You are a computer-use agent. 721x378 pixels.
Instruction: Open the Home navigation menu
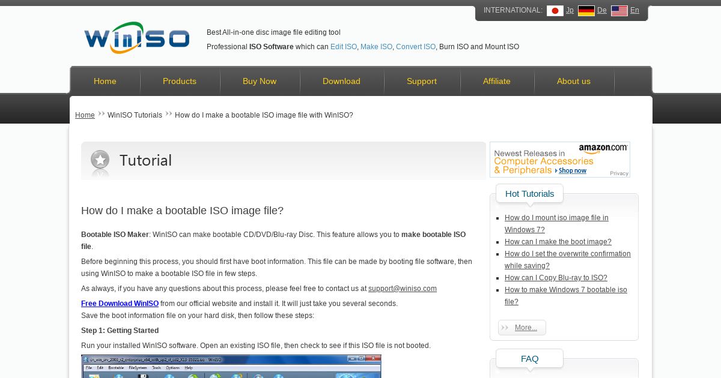(x=105, y=81)
